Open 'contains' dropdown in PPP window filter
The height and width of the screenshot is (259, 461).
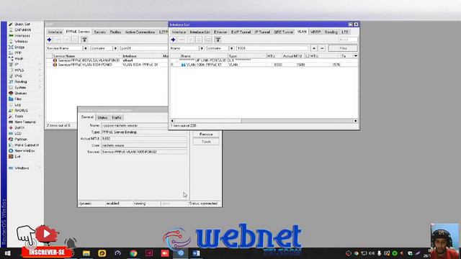[115, 48]
